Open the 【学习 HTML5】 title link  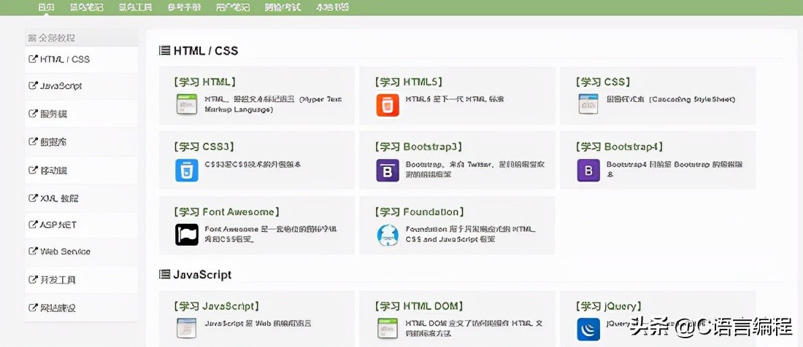pos(408,82)
